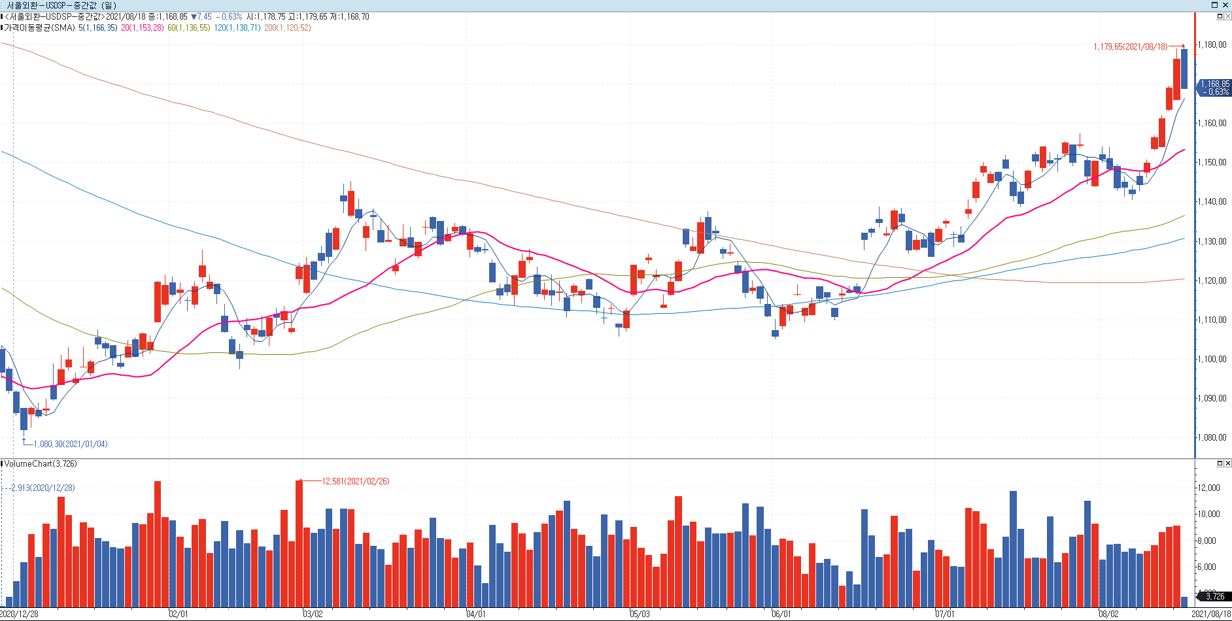
Task: Click the title bar grip handle
Action: tap(3, 5)
